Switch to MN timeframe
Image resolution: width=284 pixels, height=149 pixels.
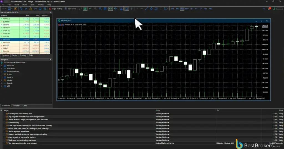tap(210, 9)
